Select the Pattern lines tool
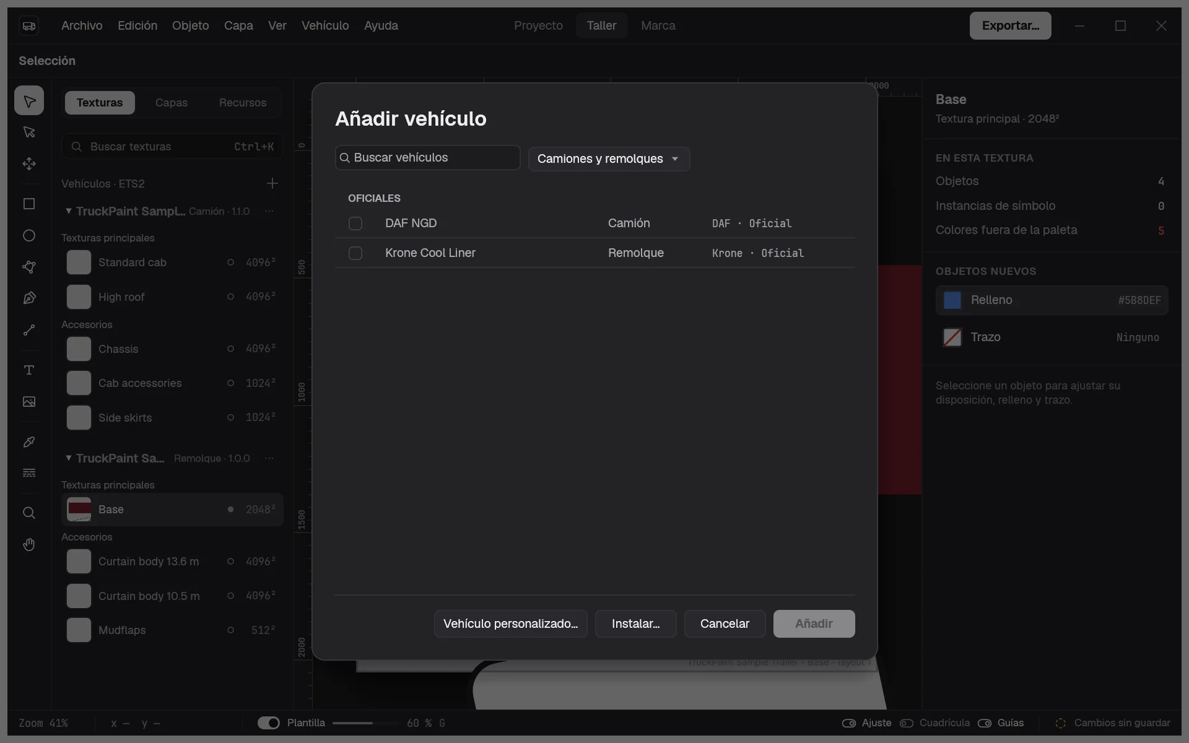This screenshot has height=743, width=1189. tap(29, 473)
